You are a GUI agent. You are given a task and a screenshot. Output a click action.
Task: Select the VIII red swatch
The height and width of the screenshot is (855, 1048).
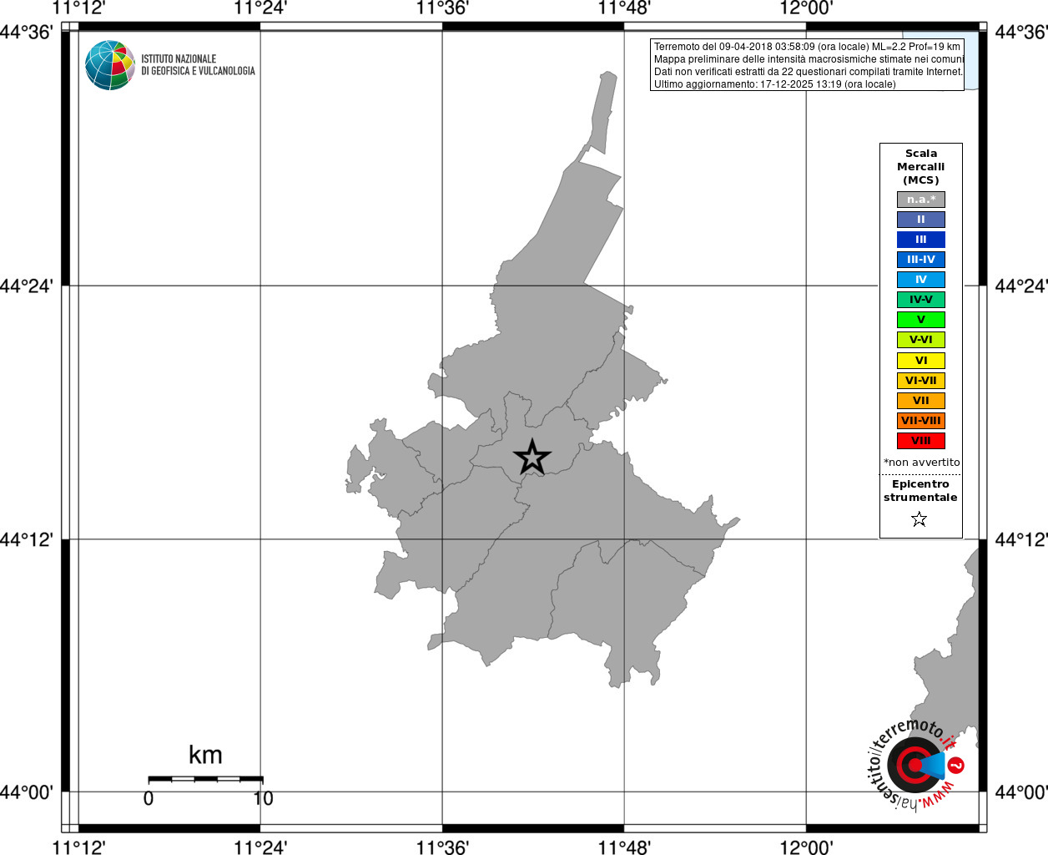click(921, 441)
